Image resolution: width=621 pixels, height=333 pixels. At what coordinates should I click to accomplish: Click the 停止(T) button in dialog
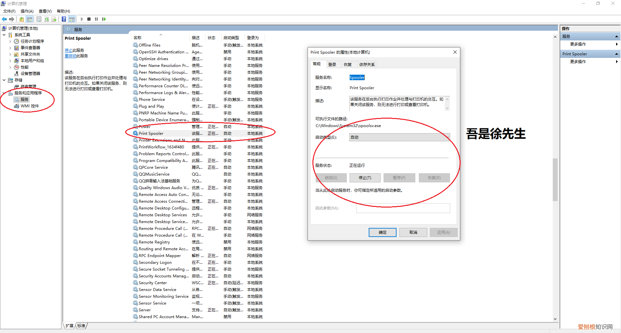click(365, 178)
